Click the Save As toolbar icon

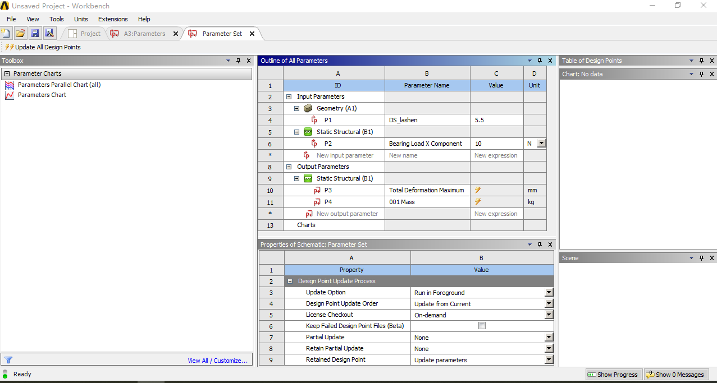(x=49, y=33)
